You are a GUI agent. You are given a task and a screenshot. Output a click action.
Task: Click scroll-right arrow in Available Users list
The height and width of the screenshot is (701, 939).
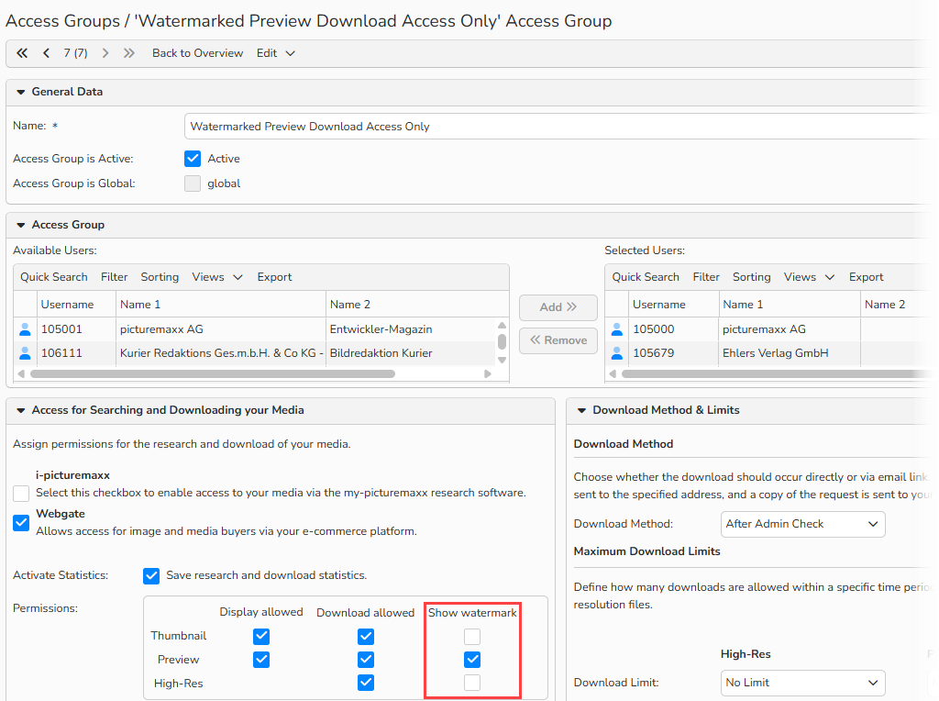[x=488, y=373]
